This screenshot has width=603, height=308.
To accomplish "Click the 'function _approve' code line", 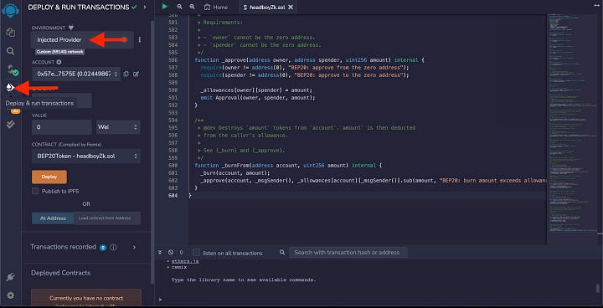I will [309, 60].
